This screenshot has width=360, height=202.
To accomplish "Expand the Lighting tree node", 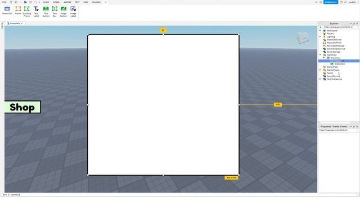I will point(320,36).
